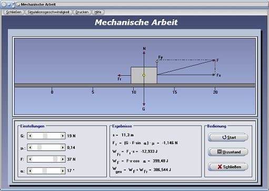Open the Schließen menu item
Image resolution: width=269 pixels, height=191 pixels.
pos(14,12)
